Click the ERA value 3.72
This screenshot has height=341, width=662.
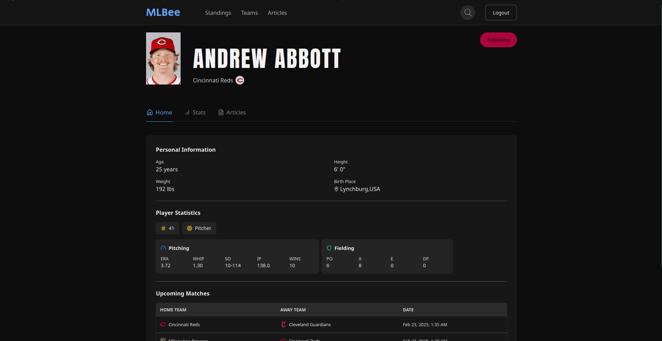(x=165, y=265)
